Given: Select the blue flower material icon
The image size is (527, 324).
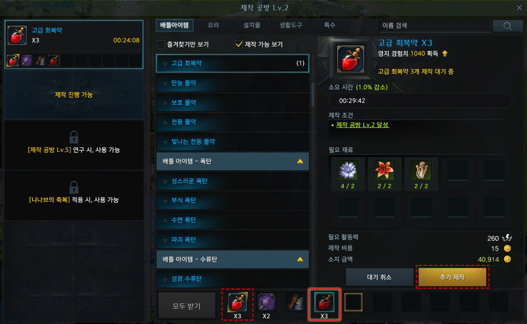Looking at the screenshot, I should pos(348,171).
